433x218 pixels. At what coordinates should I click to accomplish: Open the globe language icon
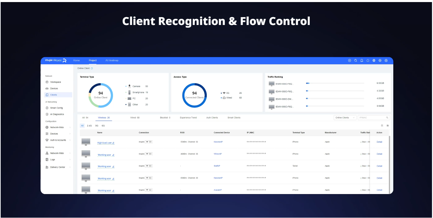pyautogui.click(x=374, y=61)
